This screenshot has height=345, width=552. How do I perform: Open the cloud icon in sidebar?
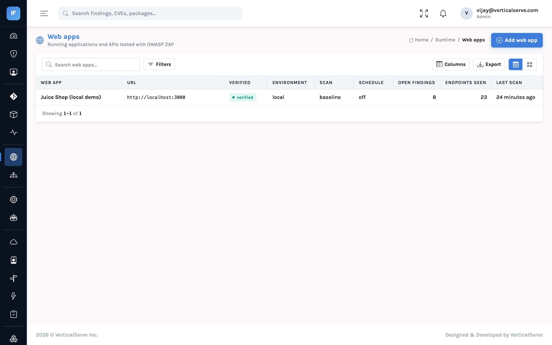pos(14,242)
